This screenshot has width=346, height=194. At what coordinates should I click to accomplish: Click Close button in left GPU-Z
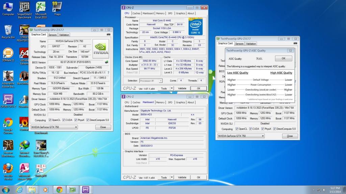(103, 127)
